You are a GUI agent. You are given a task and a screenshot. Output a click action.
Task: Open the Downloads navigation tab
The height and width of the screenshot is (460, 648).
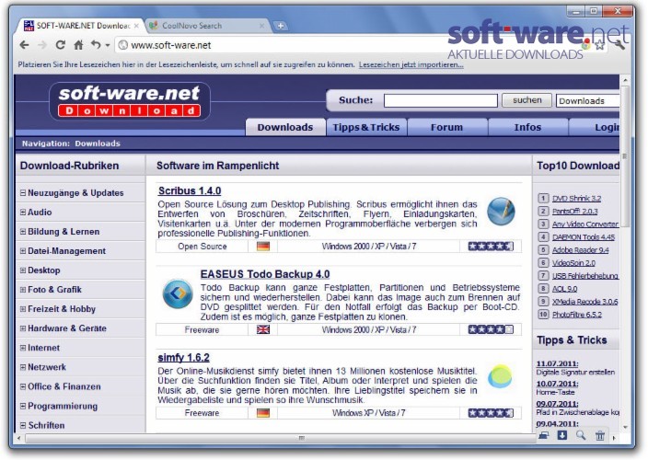coord(285,127)
